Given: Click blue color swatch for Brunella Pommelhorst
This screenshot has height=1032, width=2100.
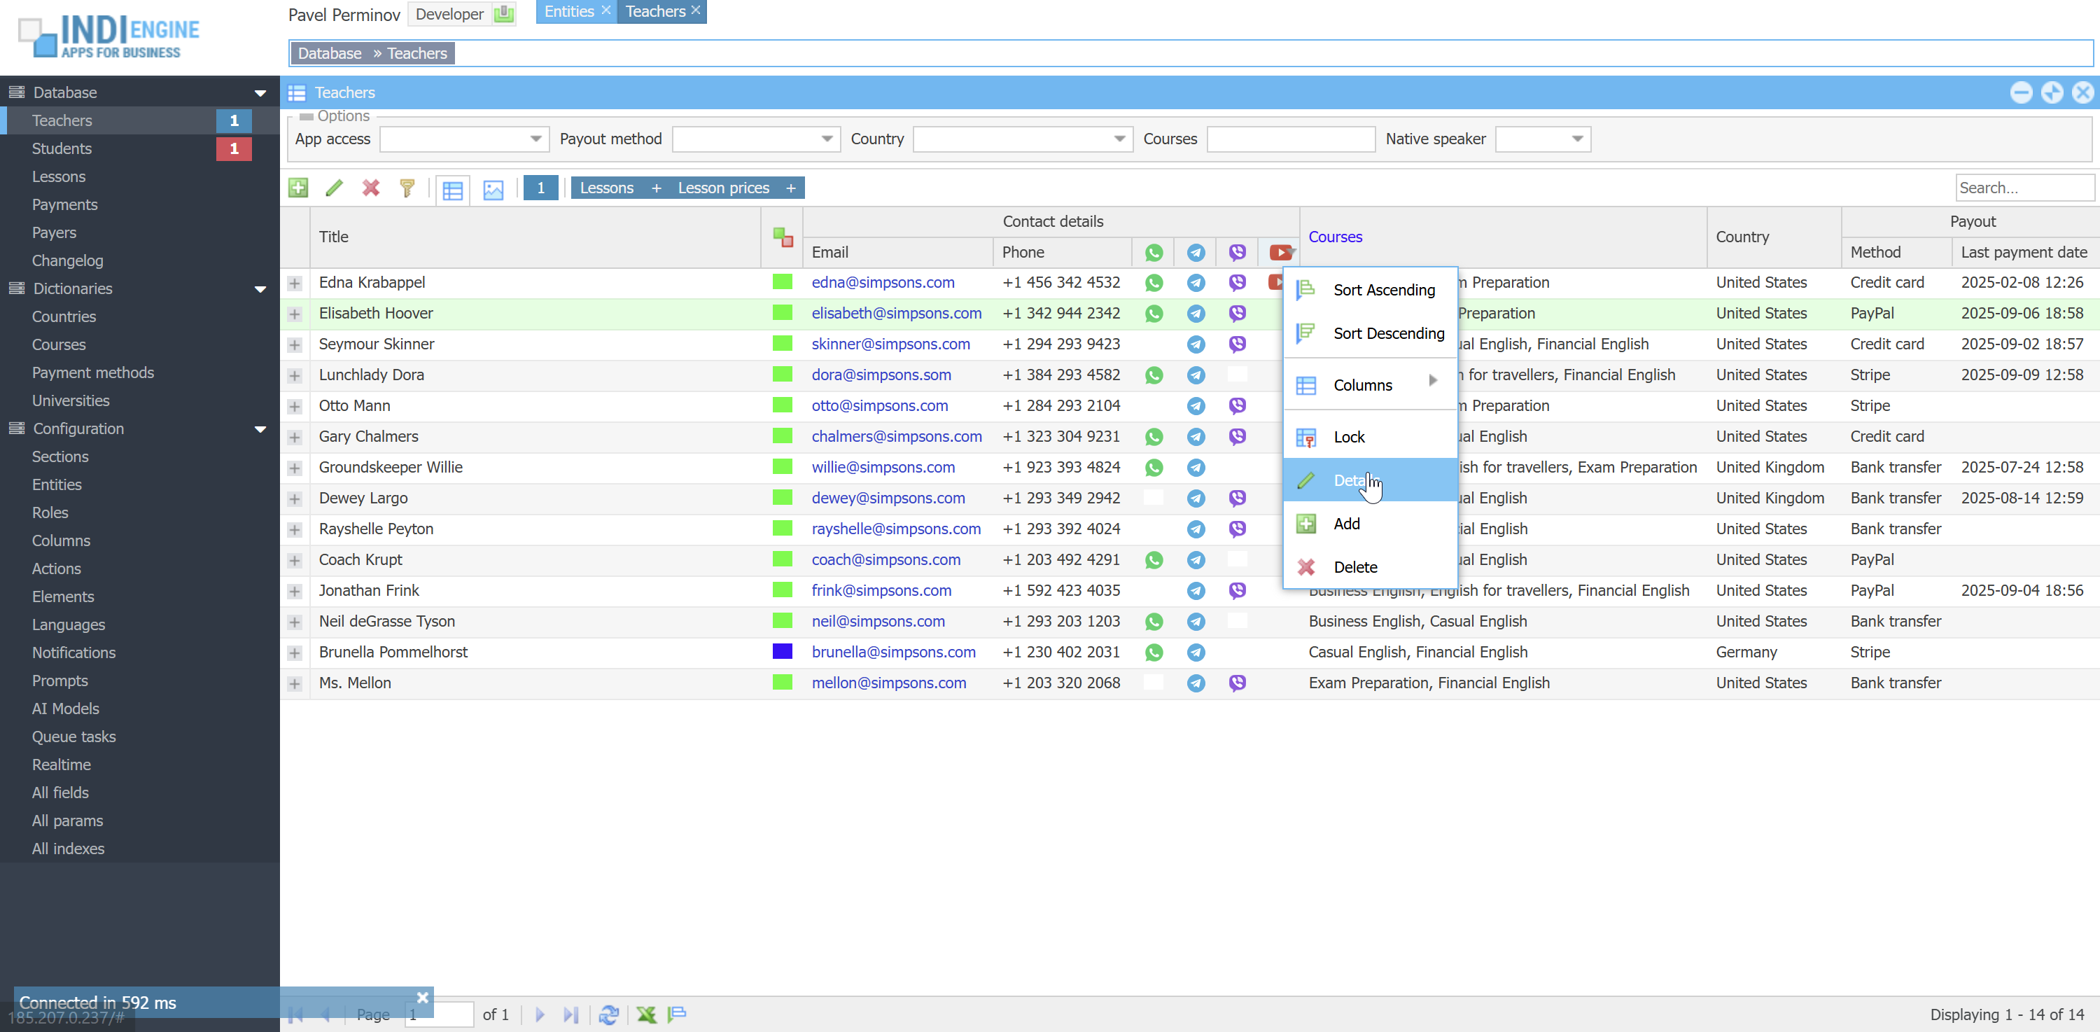Looking at the screenshot, I should coord(782,651).
